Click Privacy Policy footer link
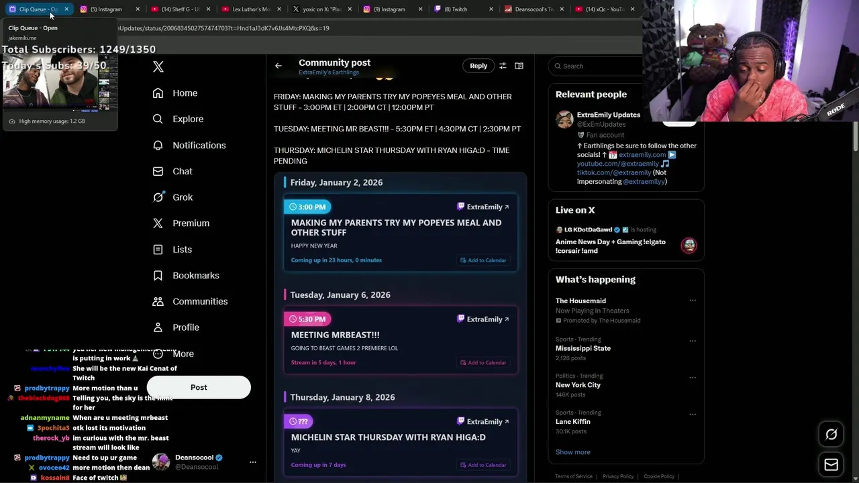The image size is (859, 483). [618, 476]
